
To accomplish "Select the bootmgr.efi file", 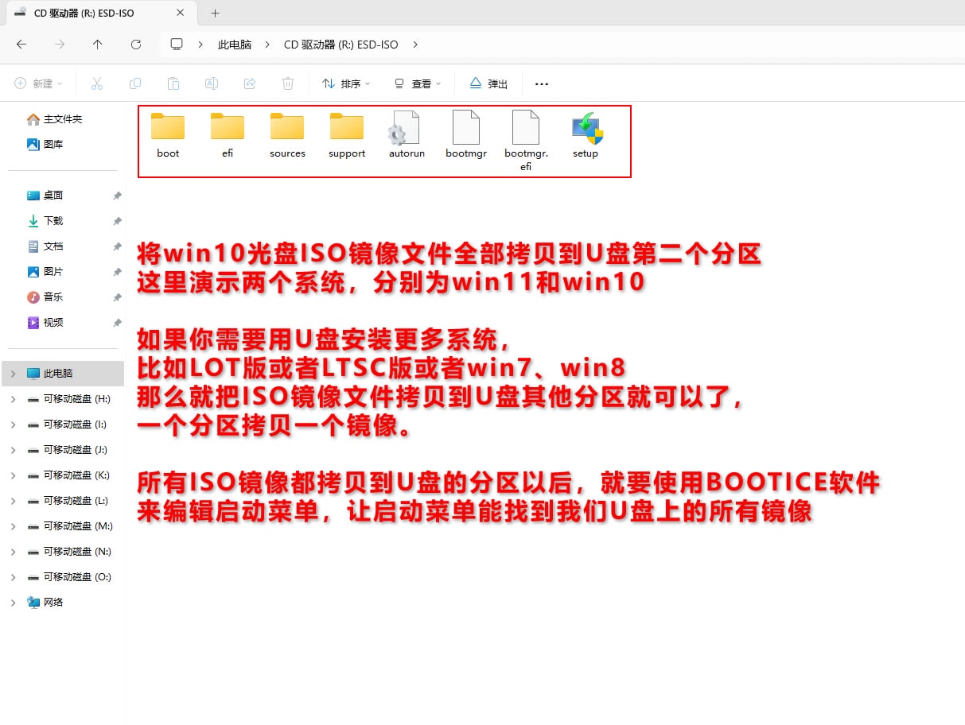I will click(x=526, y=130).
